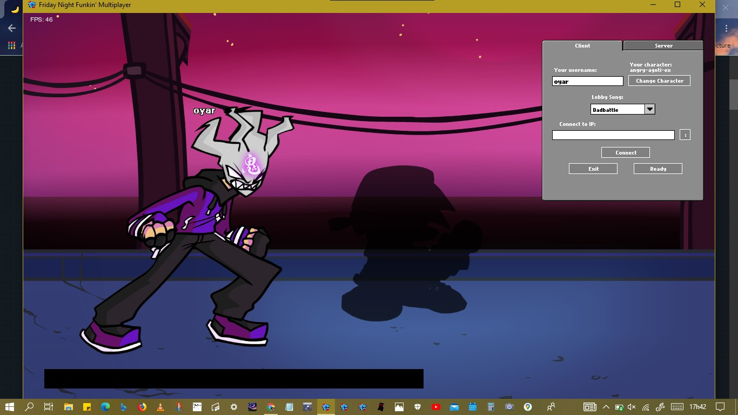Image resolution: width=738 pixels, height=415 pixels.
Task: Switch to the Server tab
Action: tap(663, 46)
